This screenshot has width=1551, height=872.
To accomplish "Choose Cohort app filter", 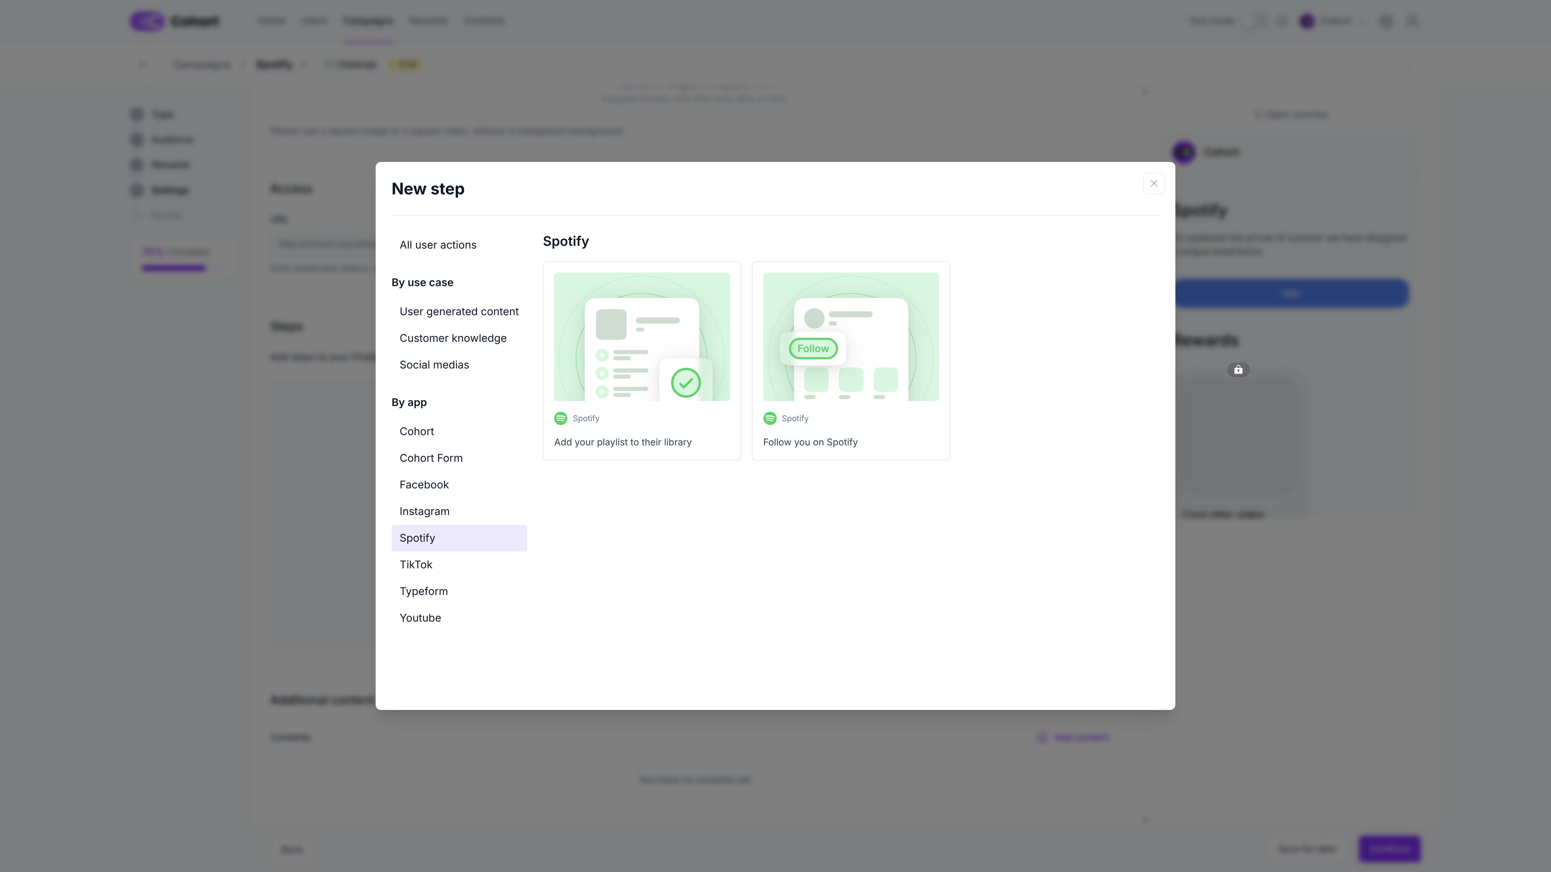I will [x=416, y=431].
